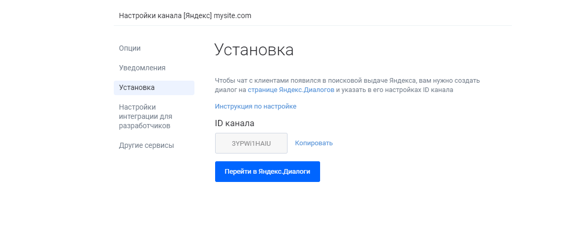Focus the ID канала input field
The image size is (574, 229).
[x=251, y=143]
